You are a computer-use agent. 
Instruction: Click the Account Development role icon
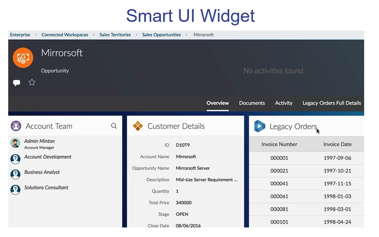pos(15,159)
